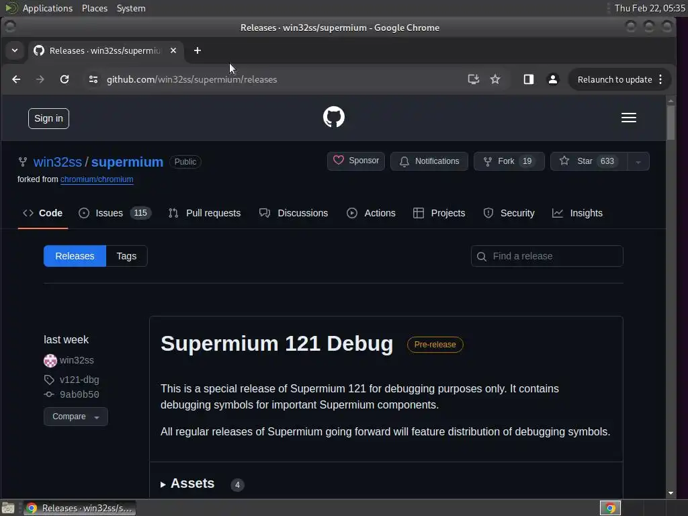Image resolution: width=688 pixels, height=516 pixels.
Task: Open the System menu
Action: coord(131,8)
